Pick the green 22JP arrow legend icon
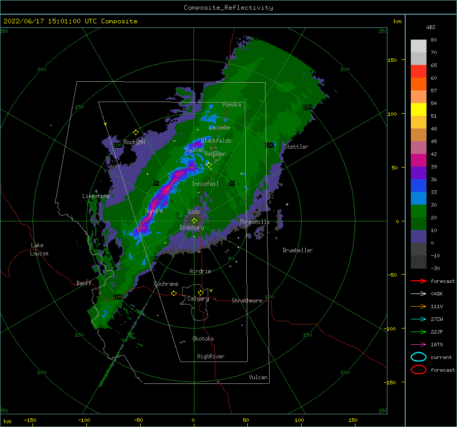Viewport: 457px width, 427px height. 418,332
